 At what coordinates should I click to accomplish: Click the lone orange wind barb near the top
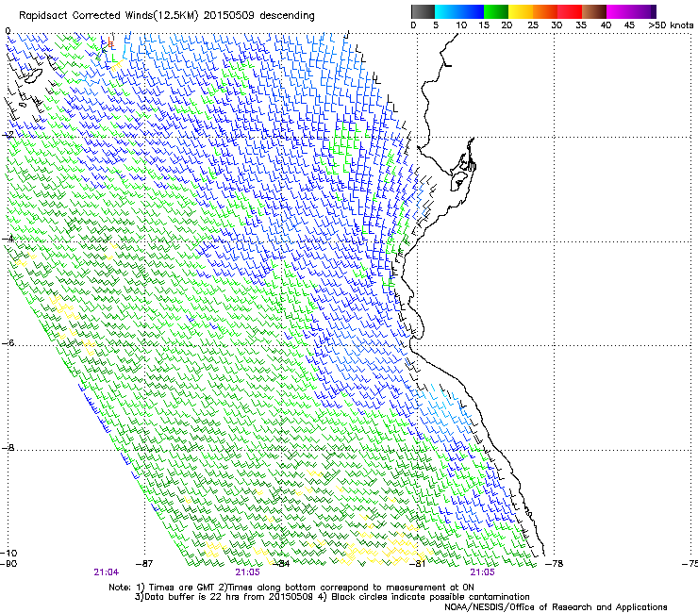pyautogui.click(x=110, y=42)
